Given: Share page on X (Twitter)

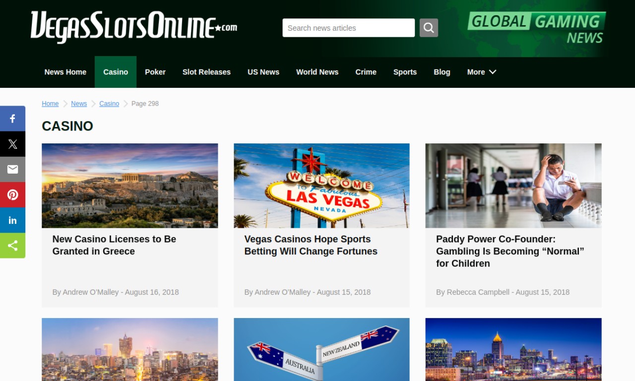Looking at the screenshot, I should 12,144.
